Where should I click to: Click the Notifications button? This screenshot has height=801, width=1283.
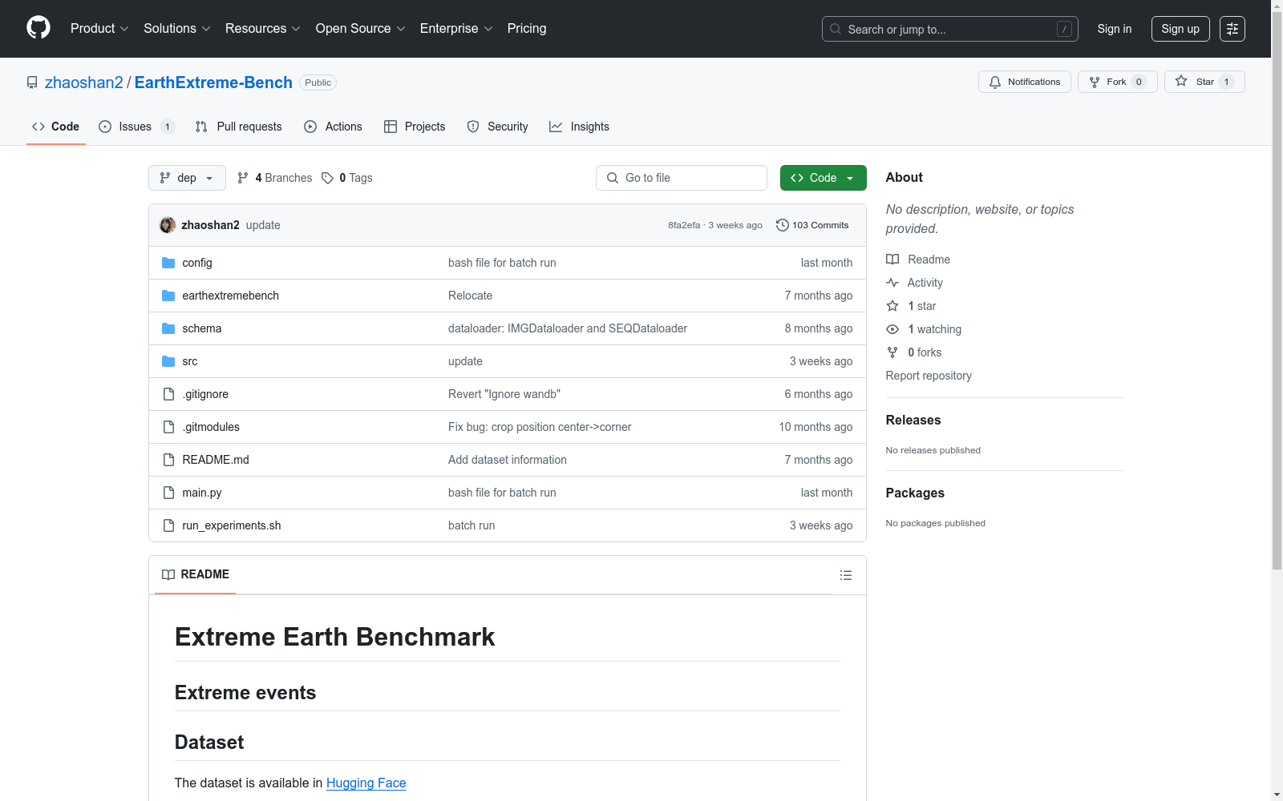(x=1025, y=82)
